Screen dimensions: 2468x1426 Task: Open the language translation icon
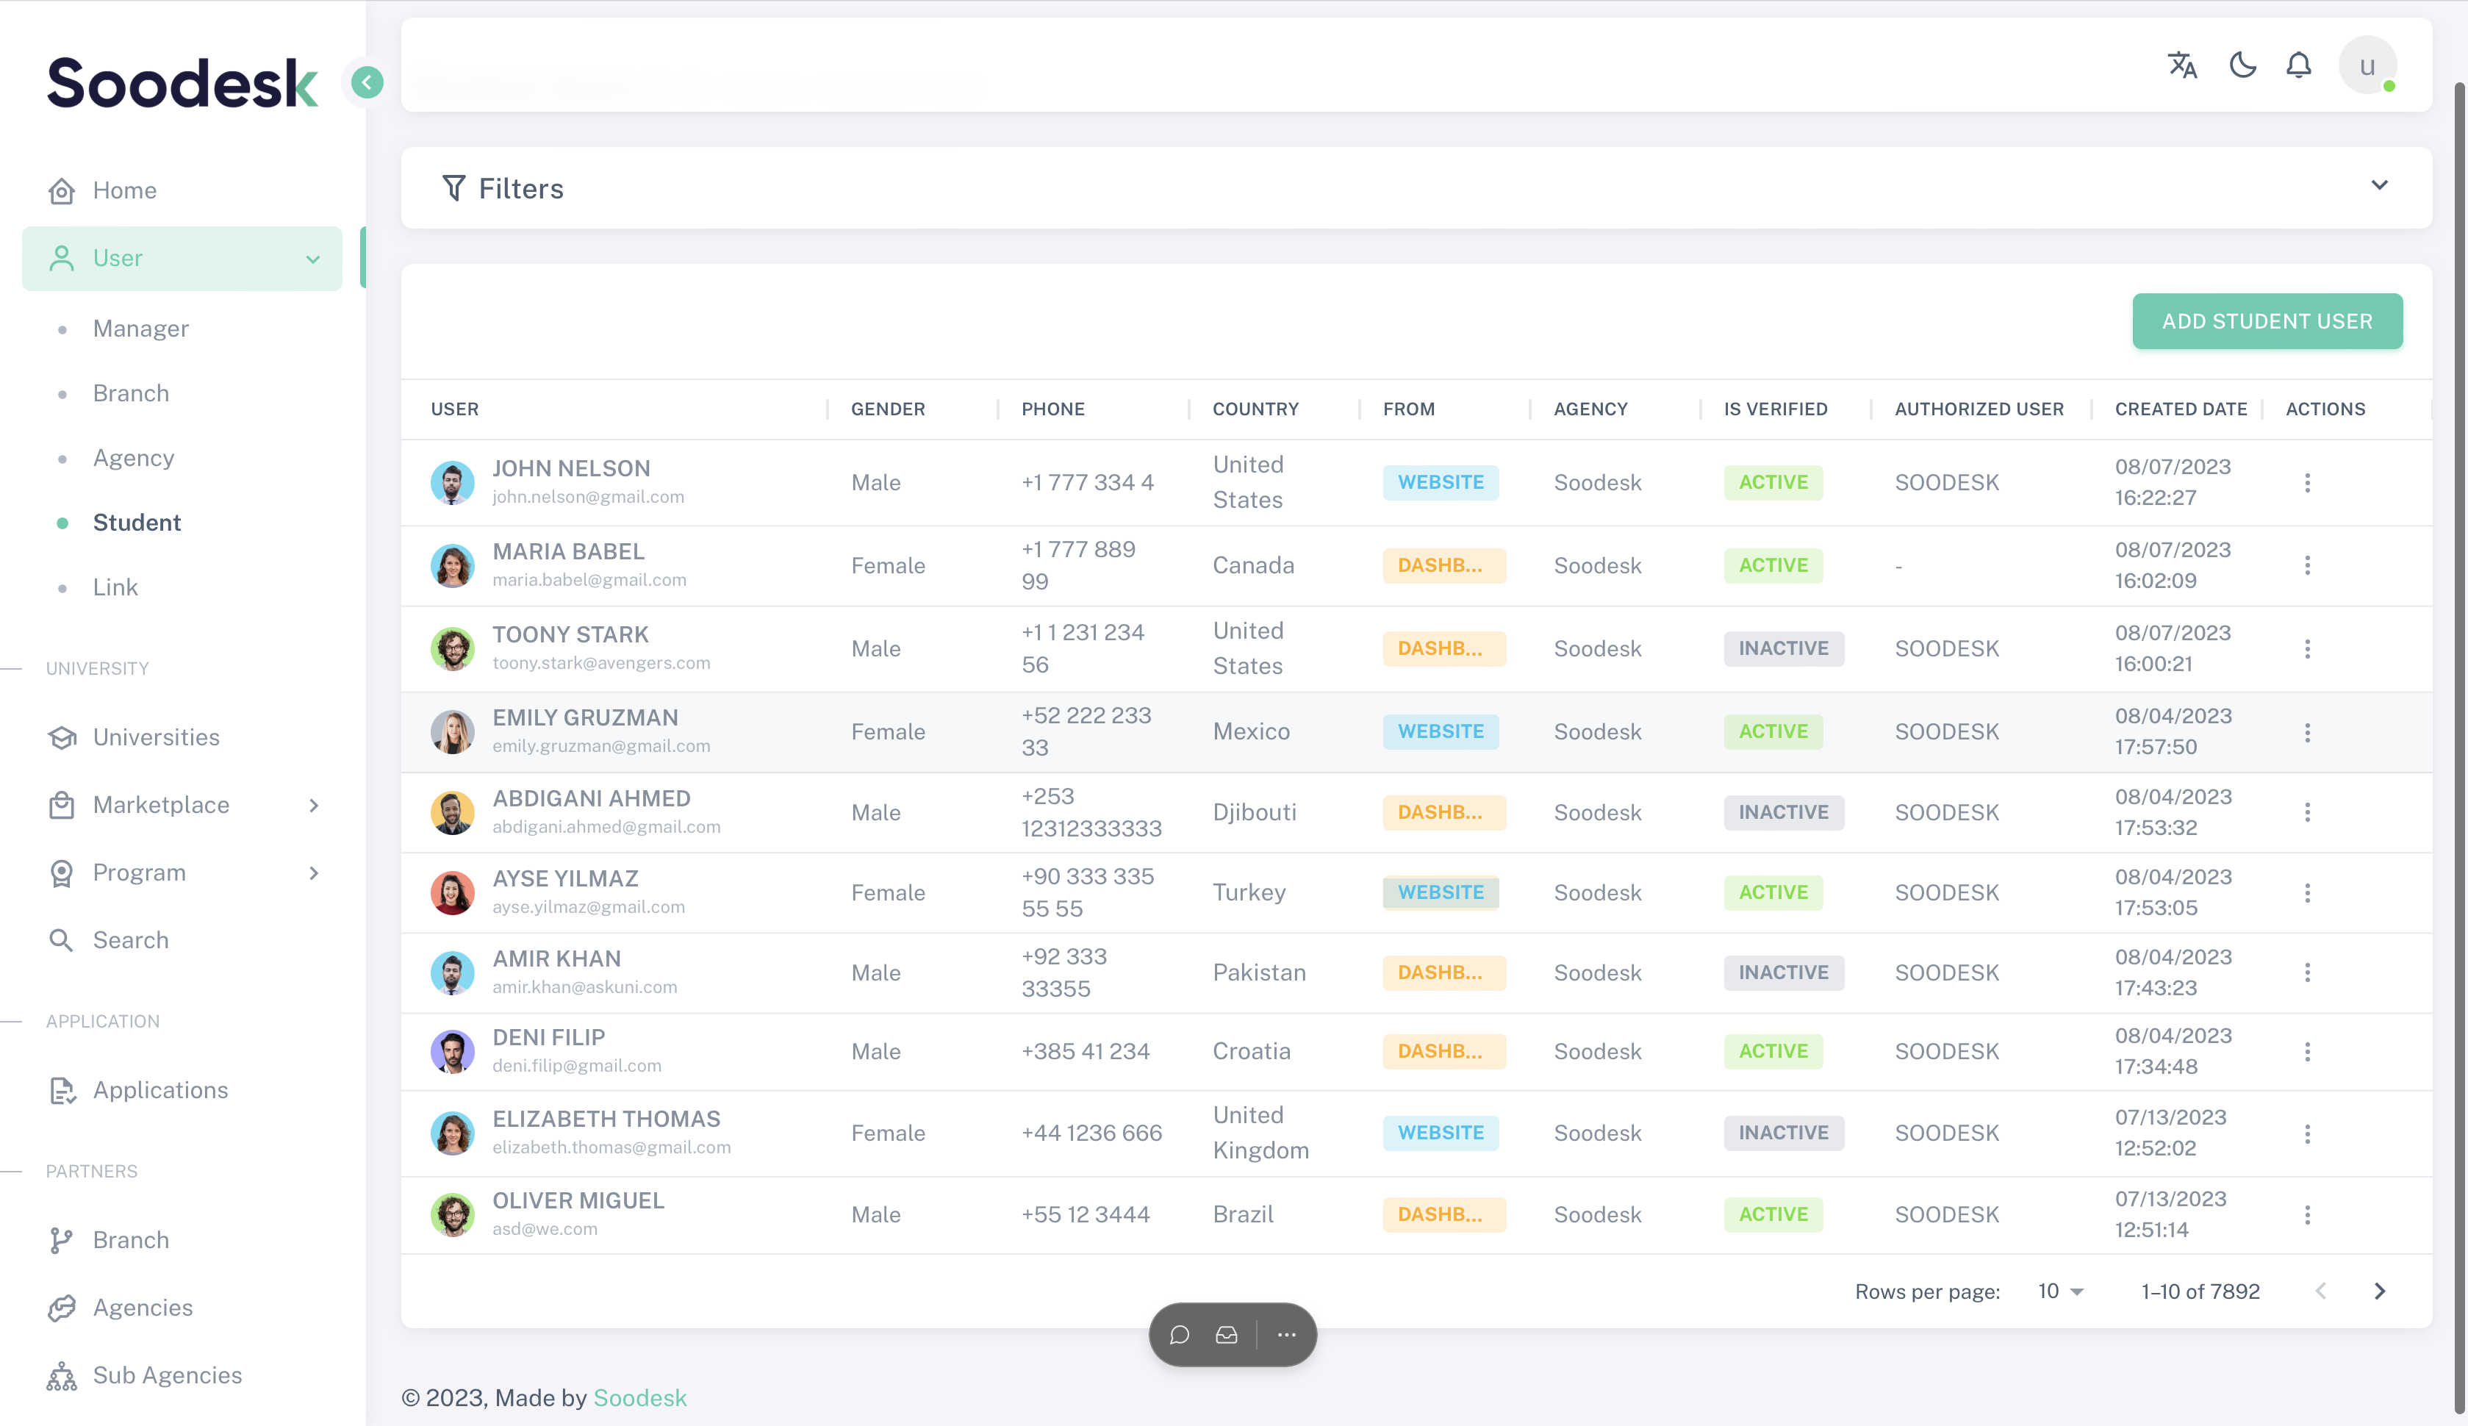click(x=2181, y=65)
